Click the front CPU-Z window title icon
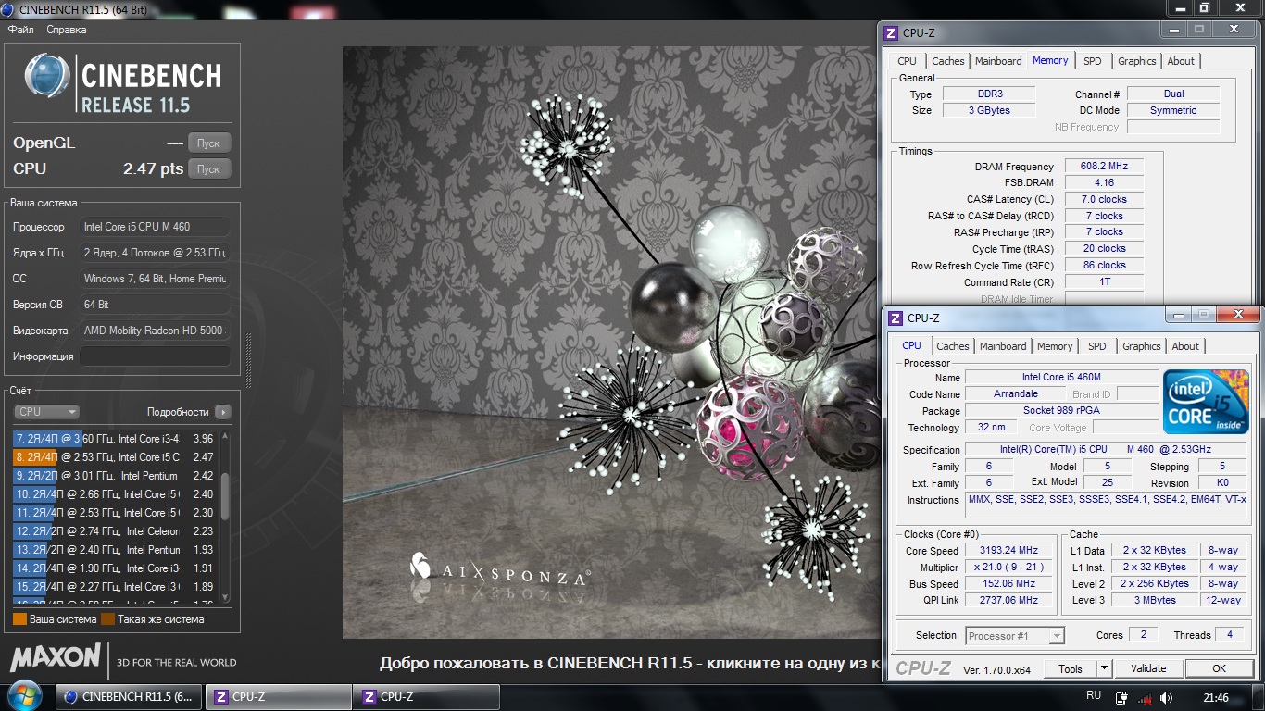The height and width of the screenshot is (711, 1265). pos(896,318)
